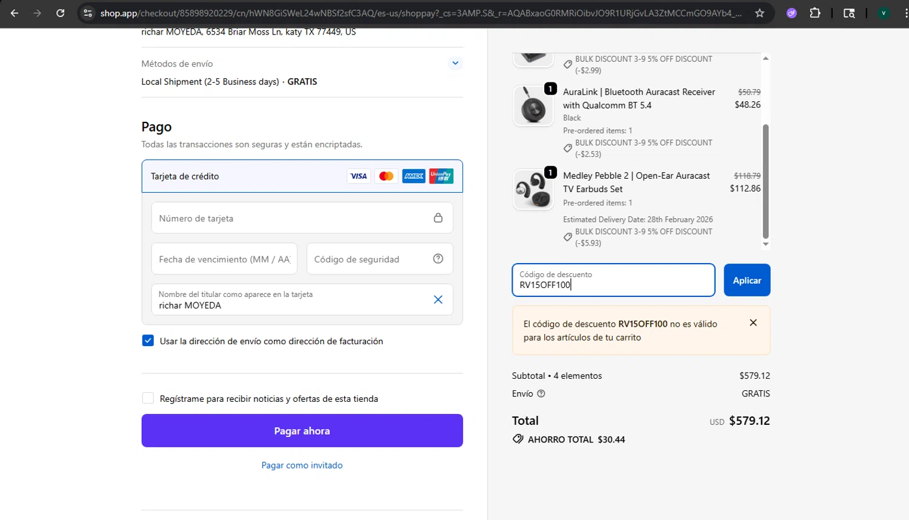Uncheck use shipping address as billing

148,341
